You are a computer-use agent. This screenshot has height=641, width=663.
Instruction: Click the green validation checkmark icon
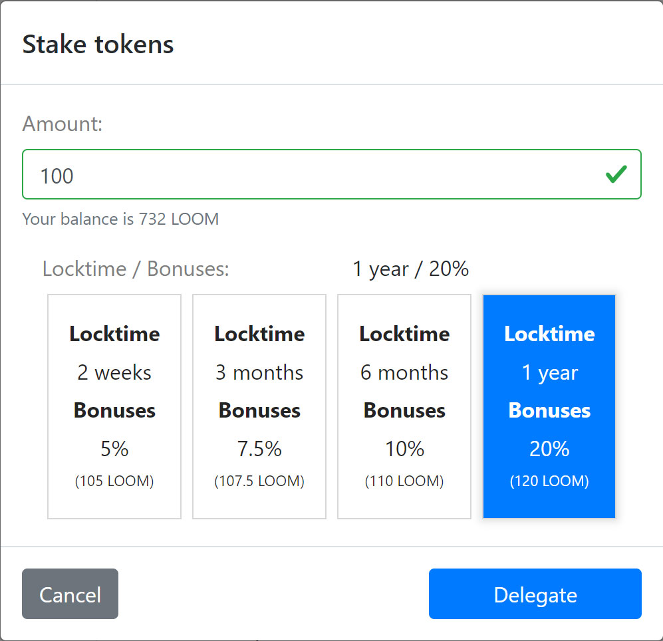[x=616, y=174]
